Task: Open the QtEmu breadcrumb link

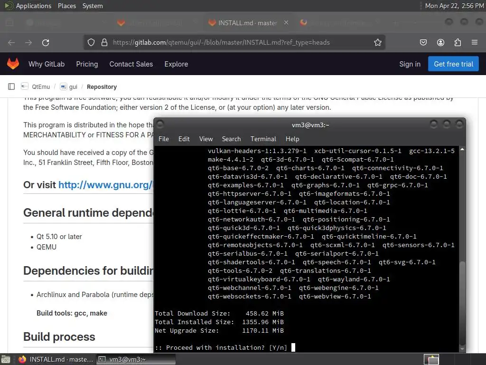Action: click(x=41, y=87)
